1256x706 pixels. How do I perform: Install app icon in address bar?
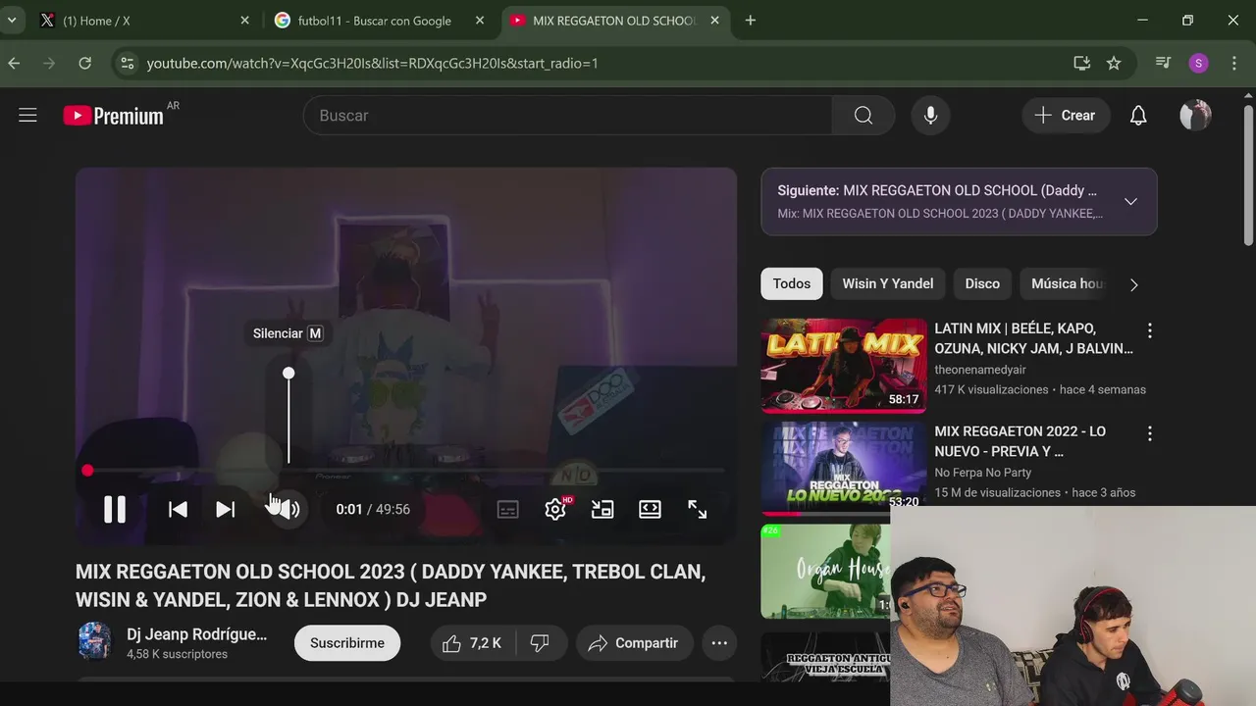[x=1082, y=63]
